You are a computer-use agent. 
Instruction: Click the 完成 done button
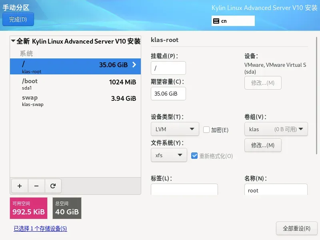click(x=18, y=19)
